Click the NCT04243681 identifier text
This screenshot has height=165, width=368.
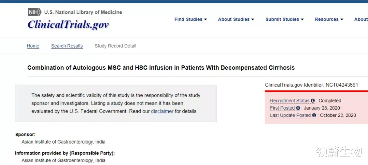coord(342,85)
